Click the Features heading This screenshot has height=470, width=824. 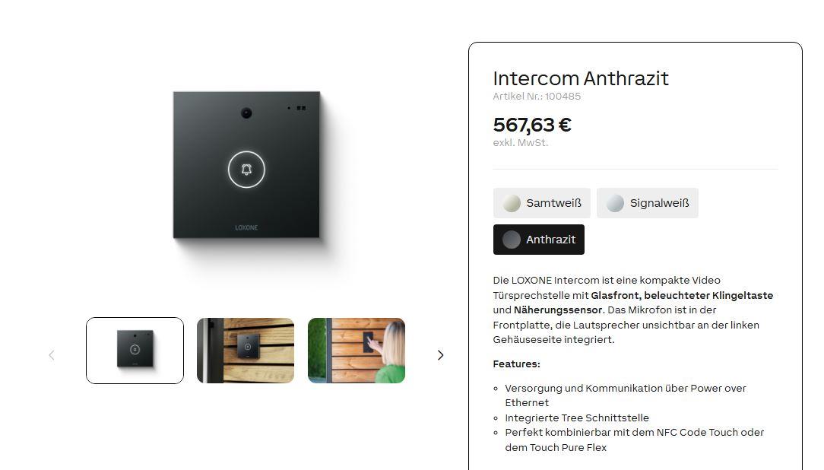[x=517, y=364]
